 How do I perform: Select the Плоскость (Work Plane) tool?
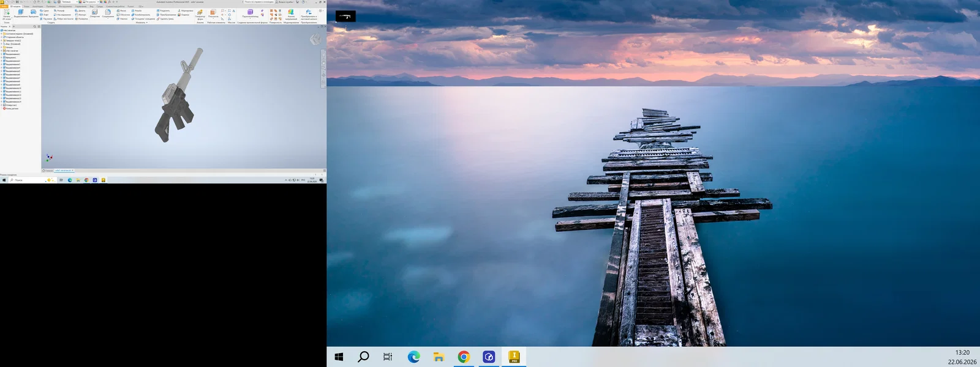pos(213,13)
